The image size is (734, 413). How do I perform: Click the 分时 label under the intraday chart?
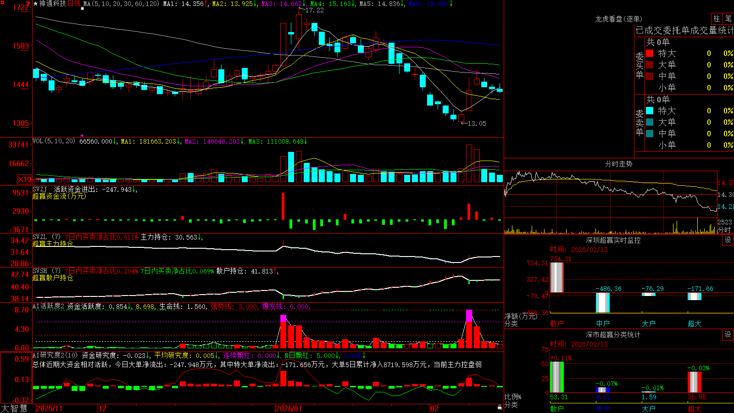click(724, 230)
